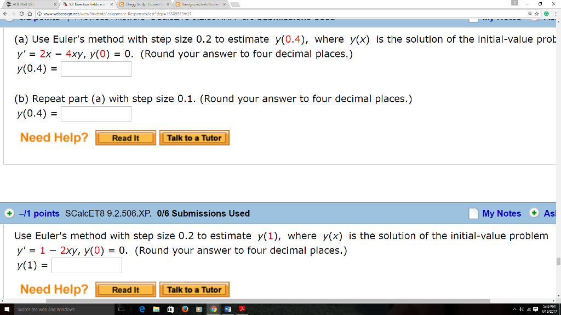This screenshot has height=315, width=561.
Task: Open the My Notes note icon
Action: (473, 213)
